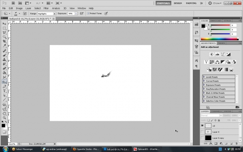Screen dimensions: 243x152
Task: Select the Paint Bucket tool
Action: 4,73
